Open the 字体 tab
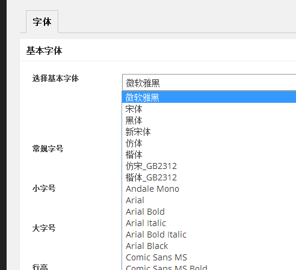Image resolution: width=296 pixels, height=270 pixels. coord(42,22)
